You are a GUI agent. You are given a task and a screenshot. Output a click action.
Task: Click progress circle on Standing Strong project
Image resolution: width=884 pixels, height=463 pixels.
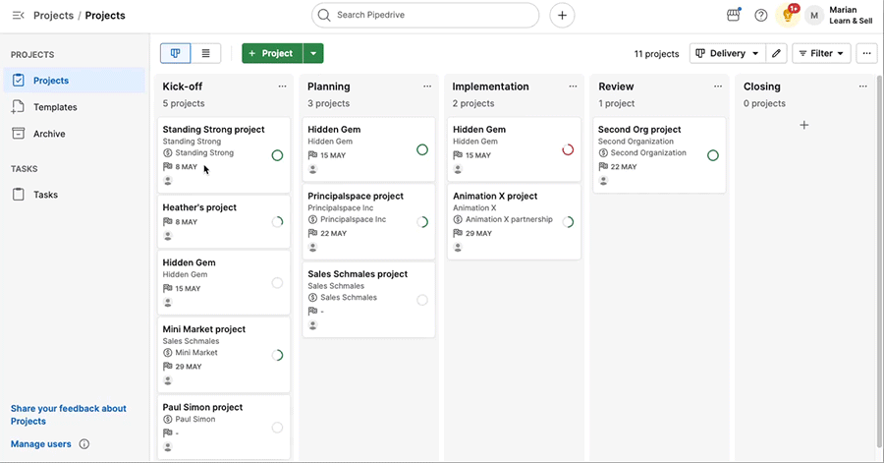pyautogui.click(x=277, y=155)
